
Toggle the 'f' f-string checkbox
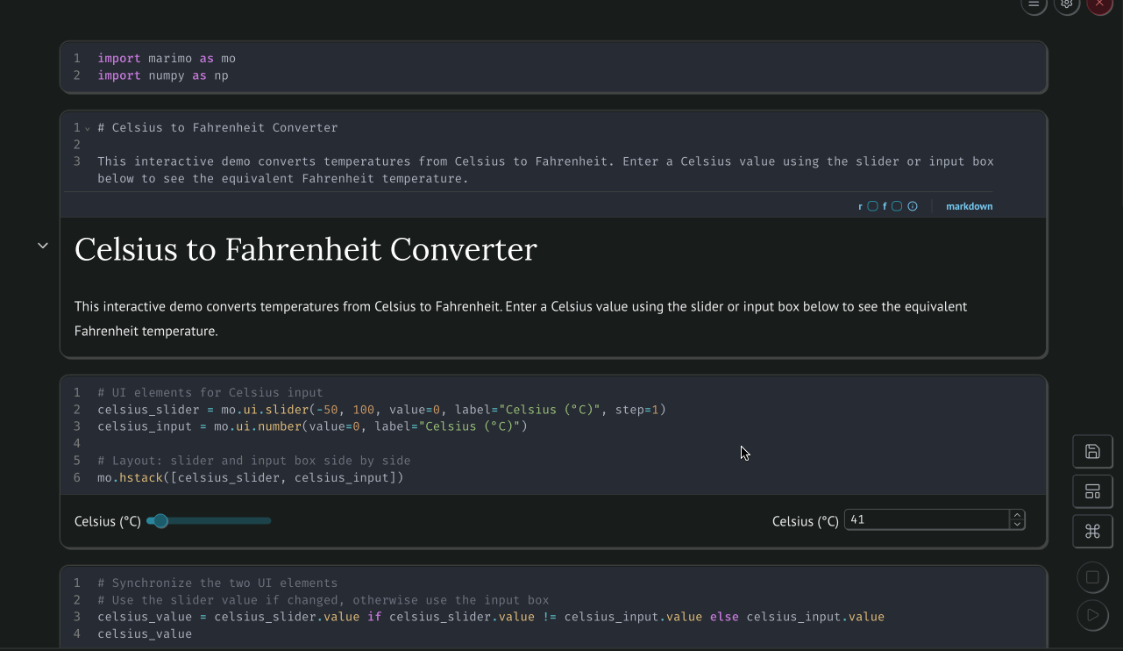point(896,207)
